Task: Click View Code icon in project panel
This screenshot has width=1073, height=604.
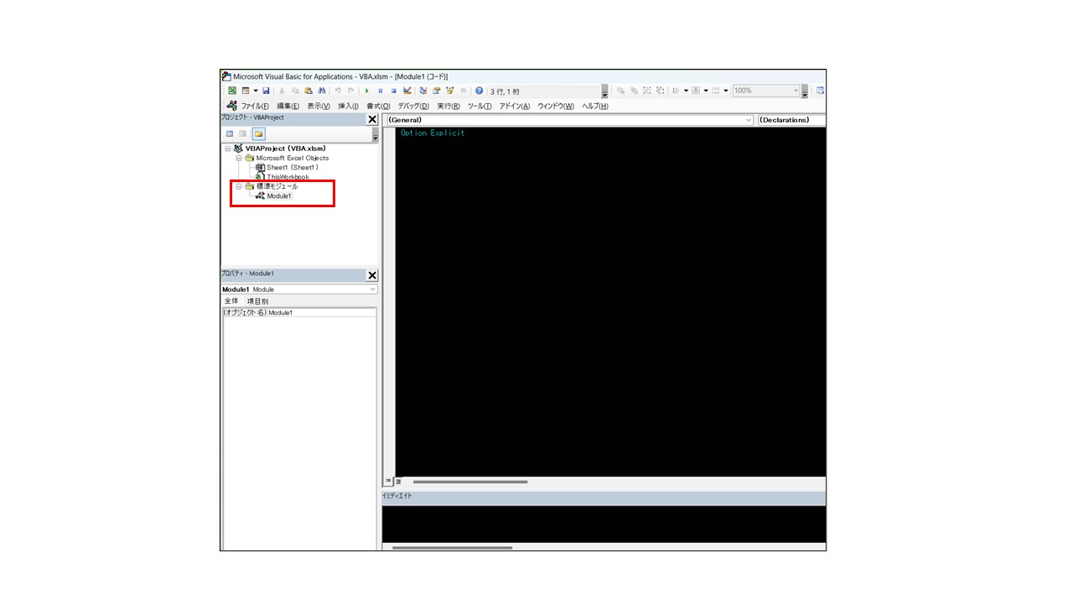Action: [x=230, y=133]
